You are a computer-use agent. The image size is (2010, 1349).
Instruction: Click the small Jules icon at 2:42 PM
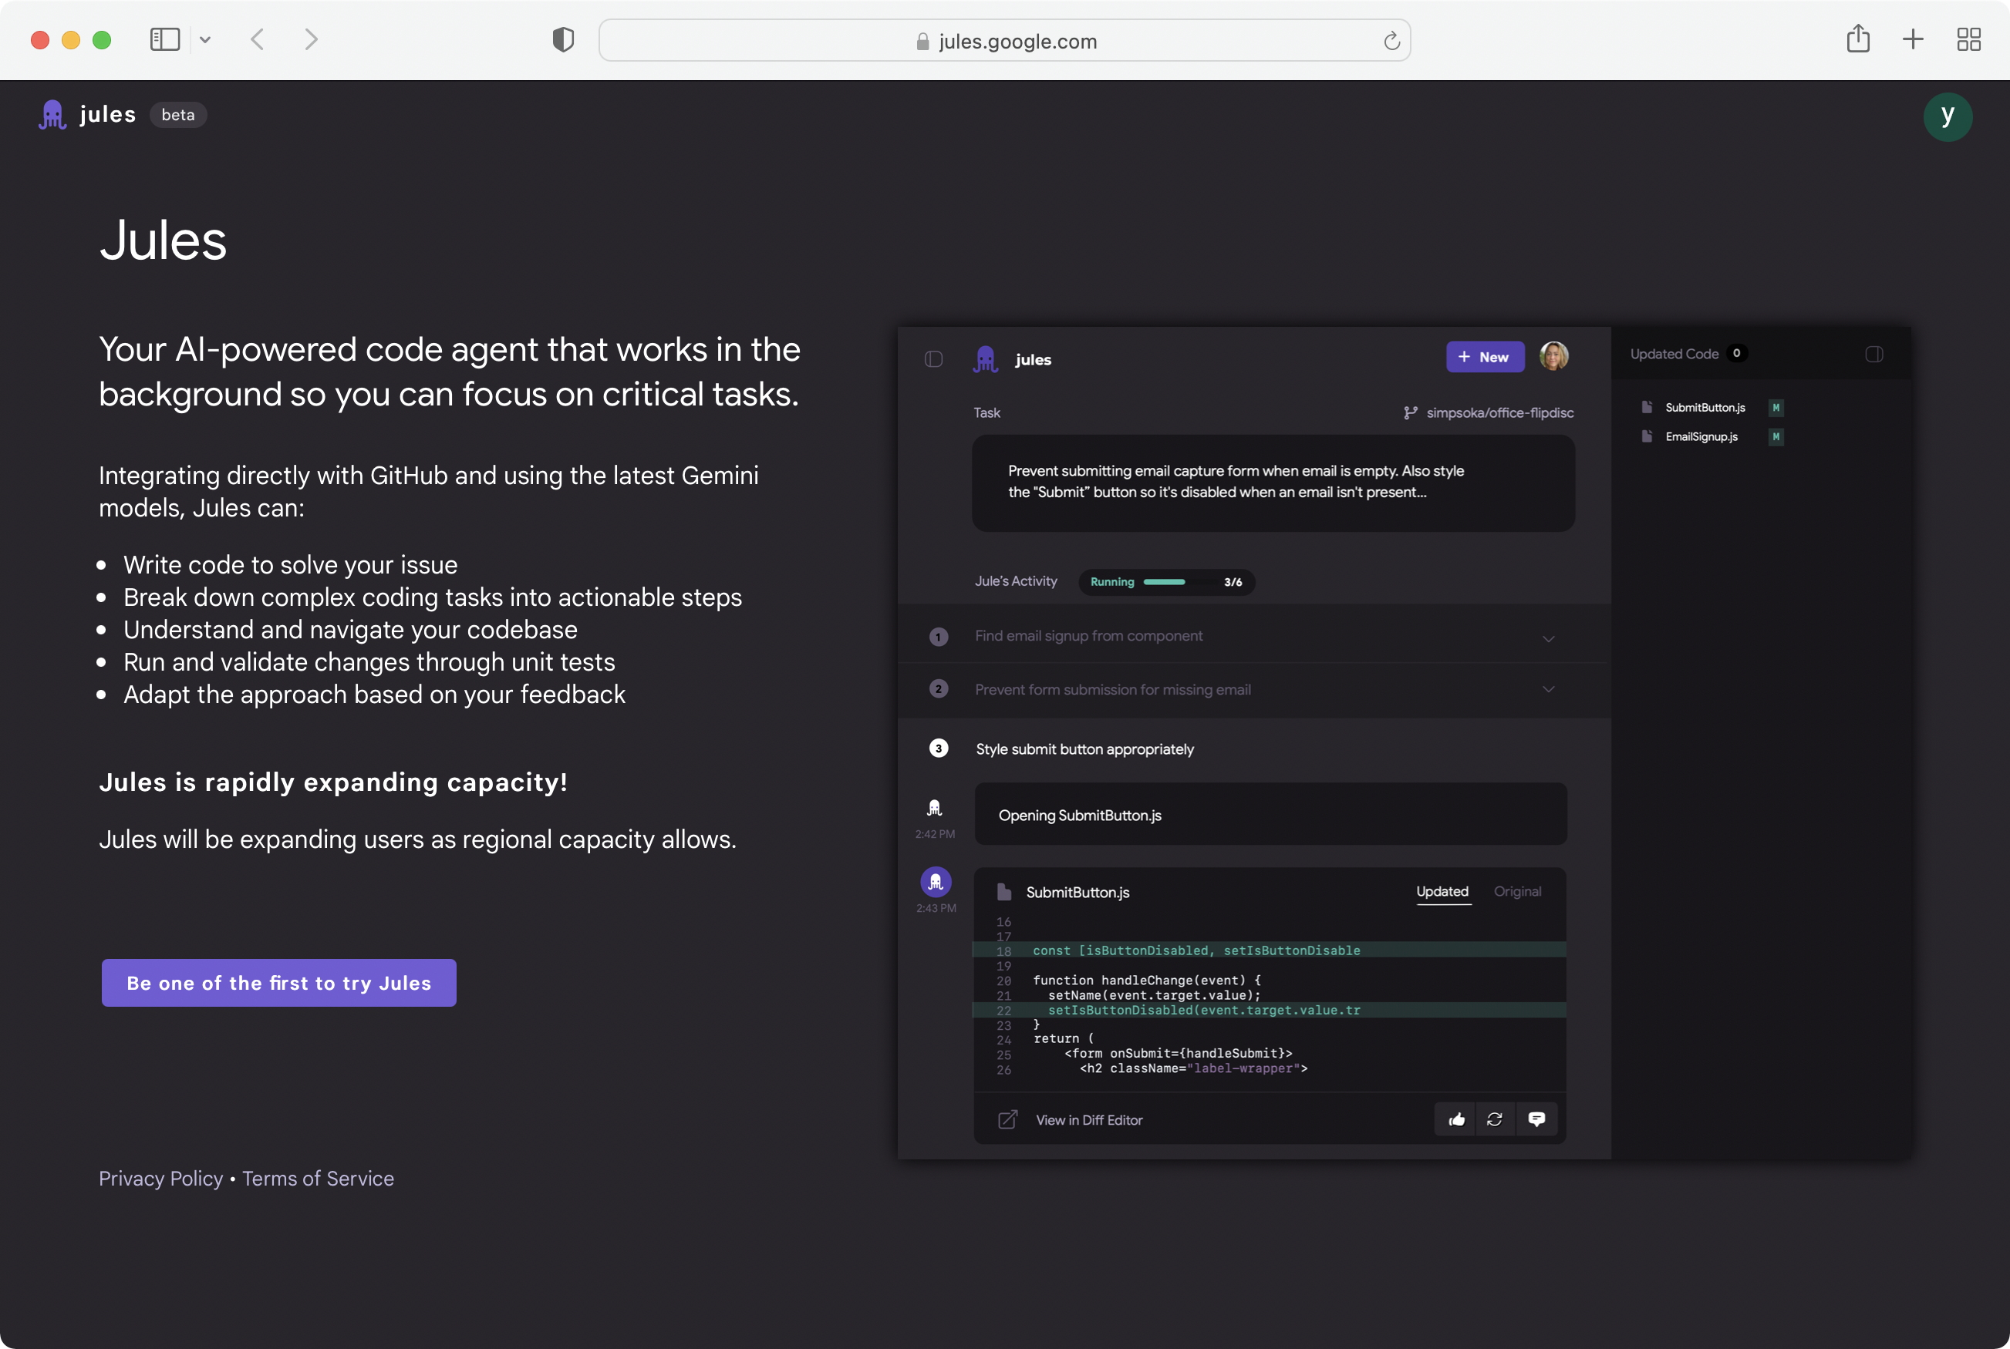click(935, 808)
